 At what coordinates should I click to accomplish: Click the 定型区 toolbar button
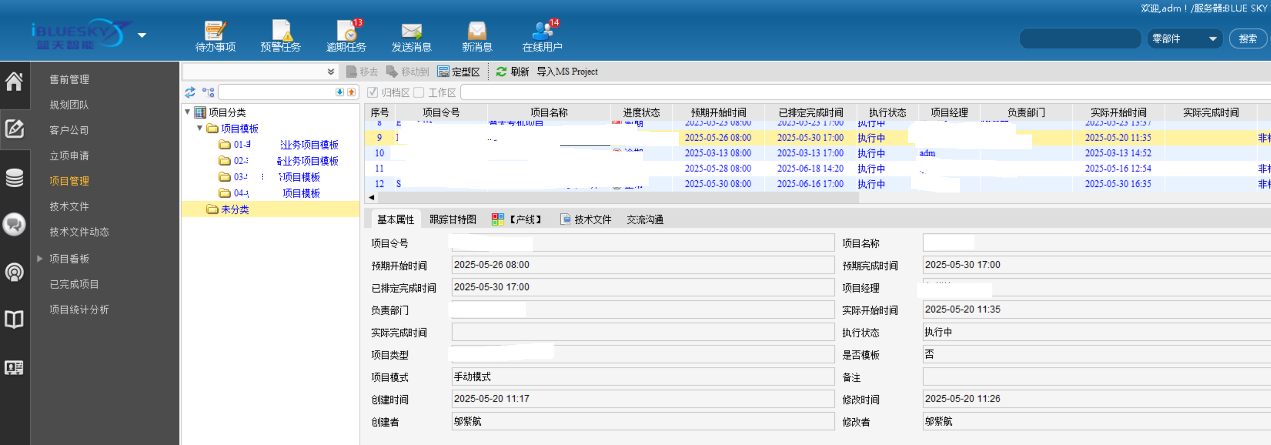(x=459, y=72)
